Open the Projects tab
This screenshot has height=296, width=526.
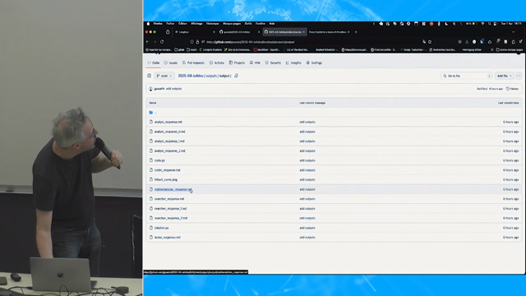point(237,62)
